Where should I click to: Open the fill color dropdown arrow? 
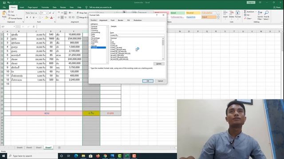(x=49, y=18)
